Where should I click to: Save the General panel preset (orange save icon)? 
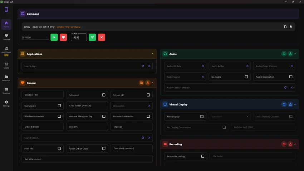click(141, 83)
